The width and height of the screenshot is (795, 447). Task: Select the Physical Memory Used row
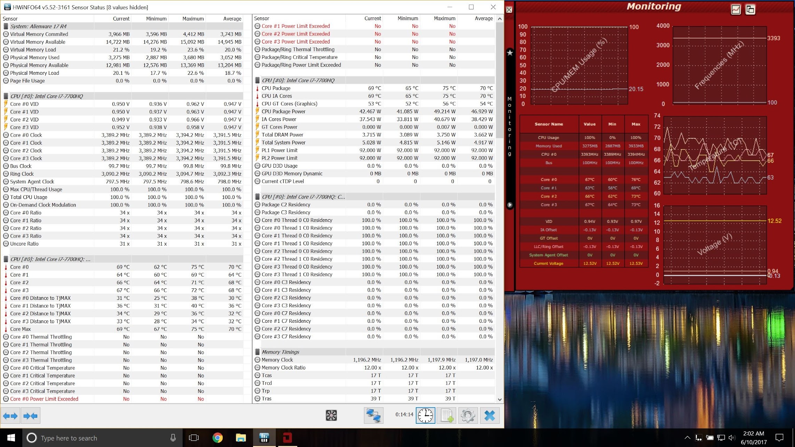[x=122, y=57]
